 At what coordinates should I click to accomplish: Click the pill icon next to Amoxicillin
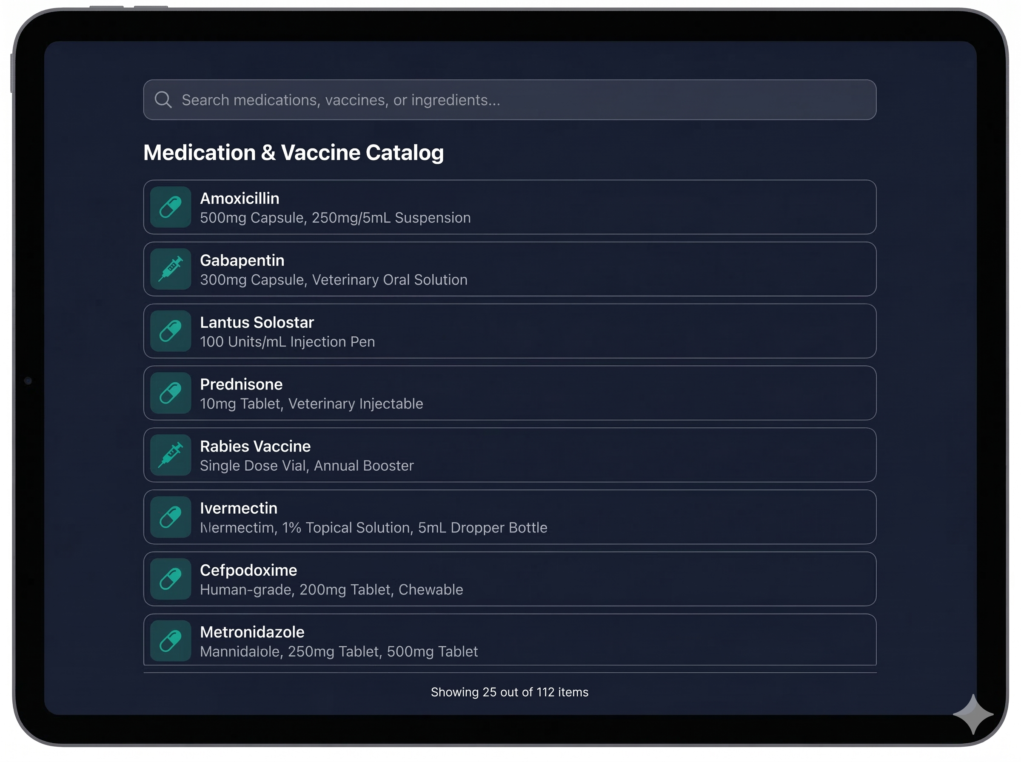tap(170, 207)
